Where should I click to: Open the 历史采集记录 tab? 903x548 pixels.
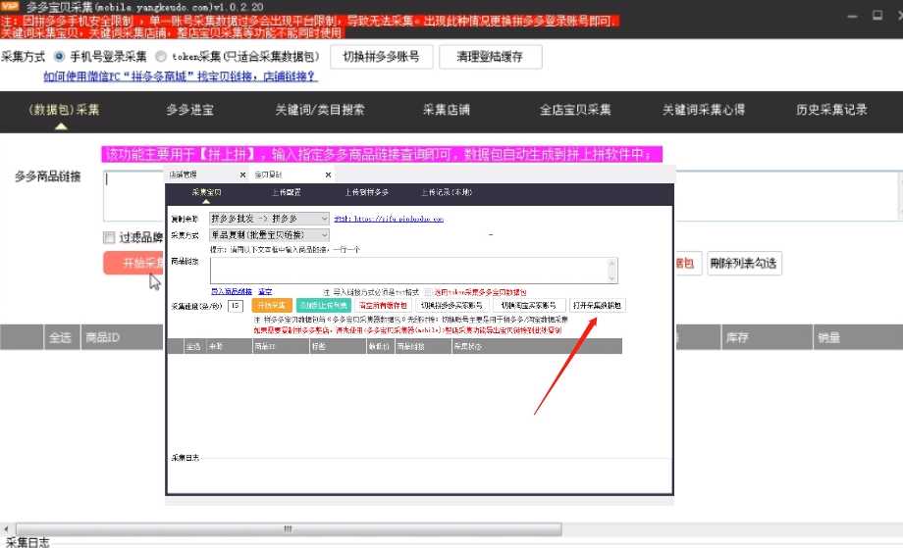(x=831, y=110)
